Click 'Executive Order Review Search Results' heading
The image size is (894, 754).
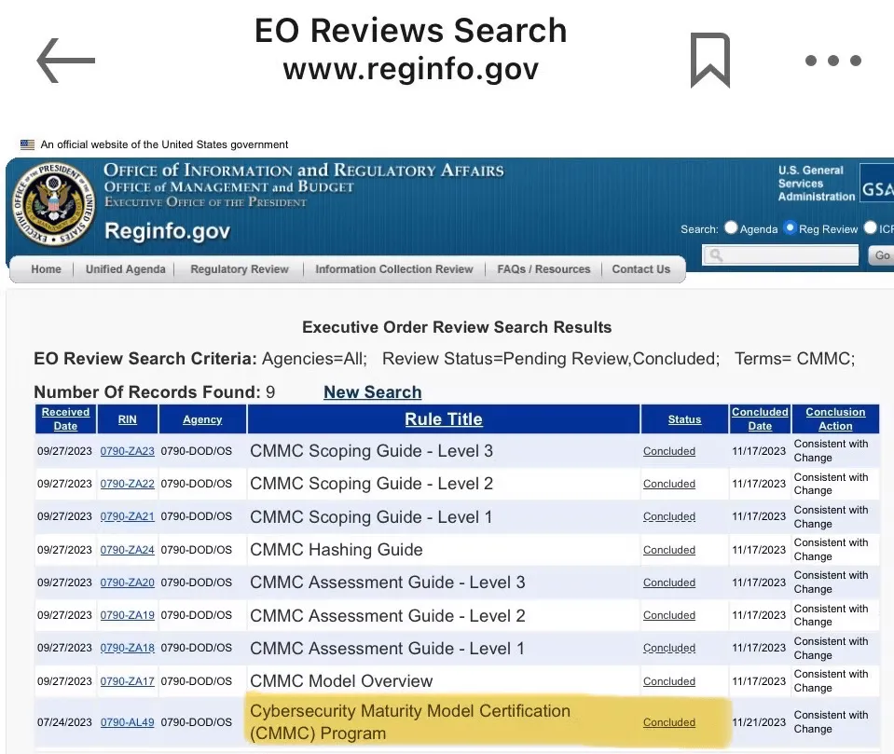click(457, 327)
